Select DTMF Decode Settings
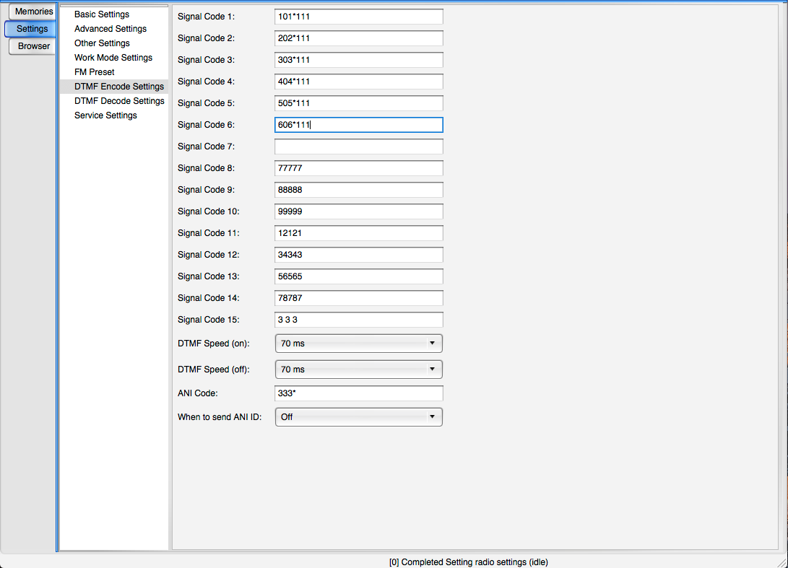Screen dimensions: 788x568 click(x=119, y=101)
